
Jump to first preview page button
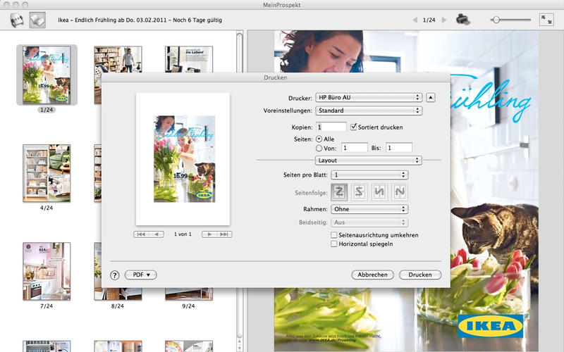point(141,234)
